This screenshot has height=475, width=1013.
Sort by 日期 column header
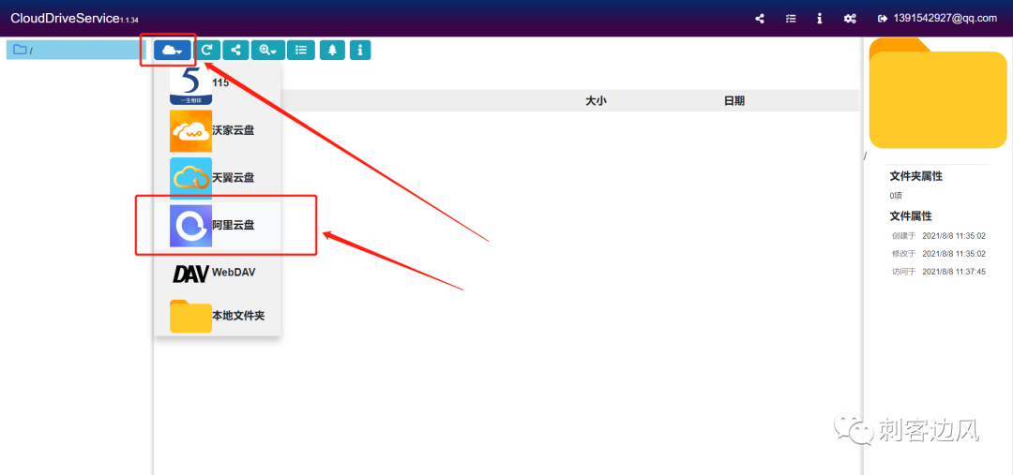click(x=733, y=100)
